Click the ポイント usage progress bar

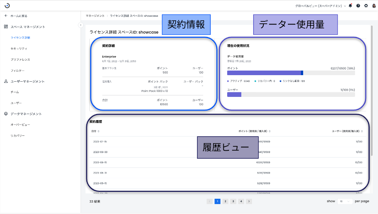pyautogui.click(x=291, y=73)
